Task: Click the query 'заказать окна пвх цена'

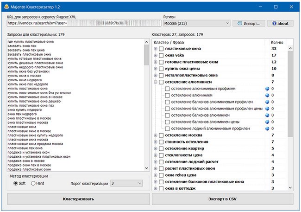Action: [26, 50]
